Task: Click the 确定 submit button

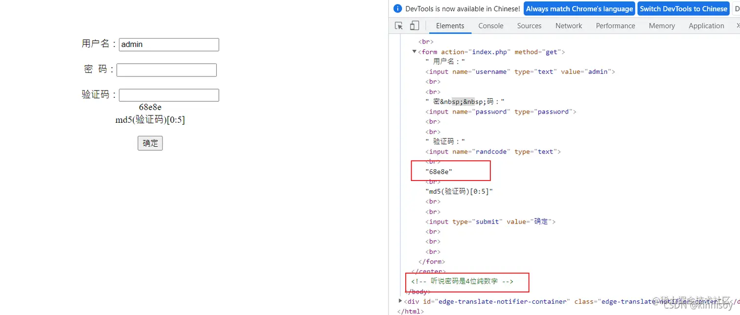Action: 150,143
